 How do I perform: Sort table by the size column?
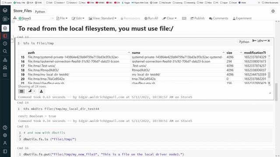click(x=234, y=53)
